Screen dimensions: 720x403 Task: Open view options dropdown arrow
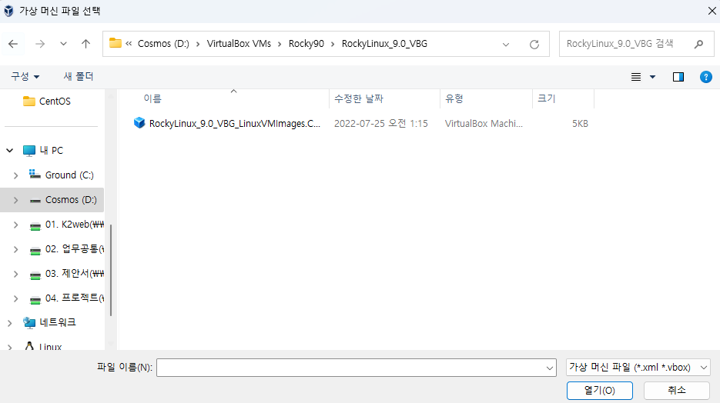point(652,77)
